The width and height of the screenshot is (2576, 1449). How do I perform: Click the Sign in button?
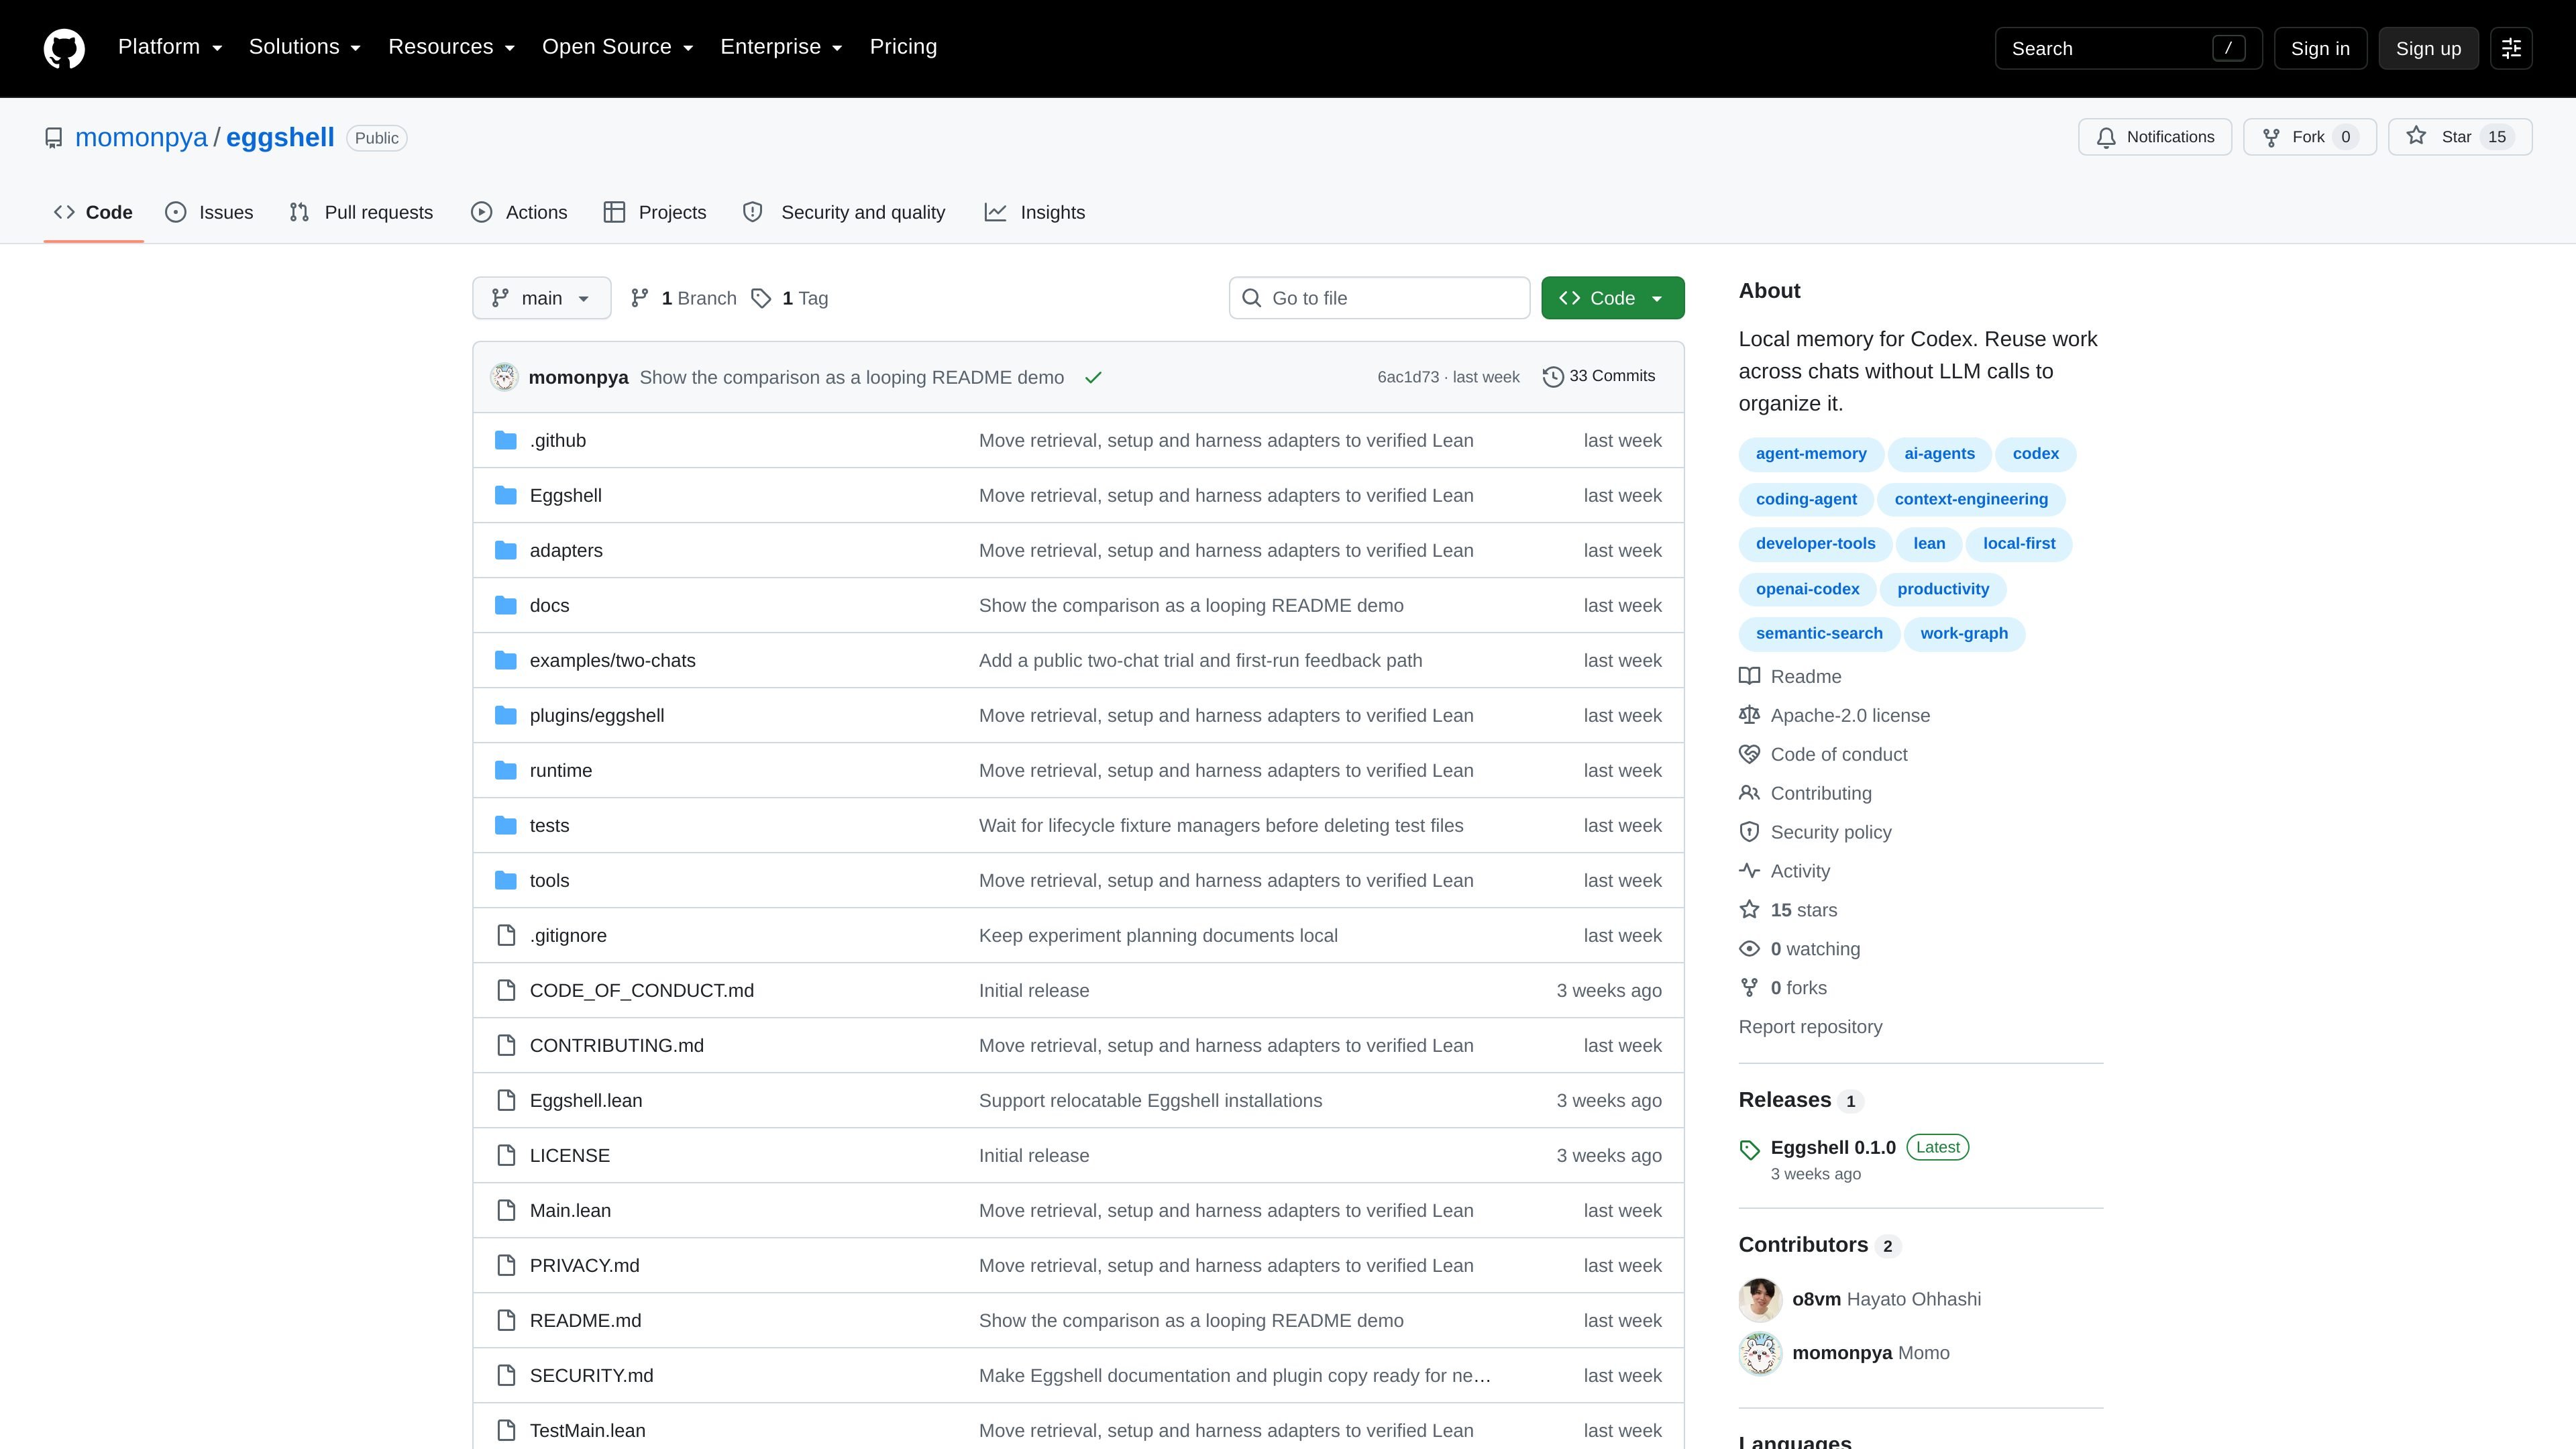pos(2320,48)
